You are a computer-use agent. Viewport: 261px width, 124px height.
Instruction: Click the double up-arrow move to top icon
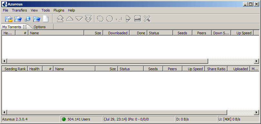click(x=60, y=19)
